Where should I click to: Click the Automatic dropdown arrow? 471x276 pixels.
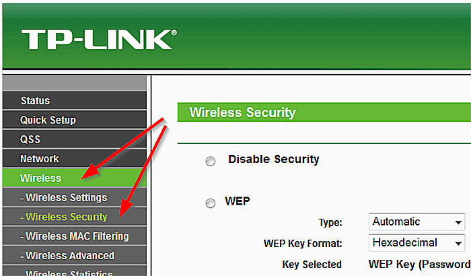click(458, 223)
